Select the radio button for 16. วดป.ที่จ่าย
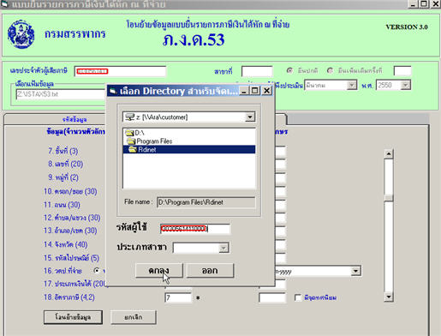Screen dimensions: 441x336 97,270
